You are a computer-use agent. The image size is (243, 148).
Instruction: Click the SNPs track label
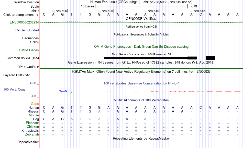click(x=35, y=42)
